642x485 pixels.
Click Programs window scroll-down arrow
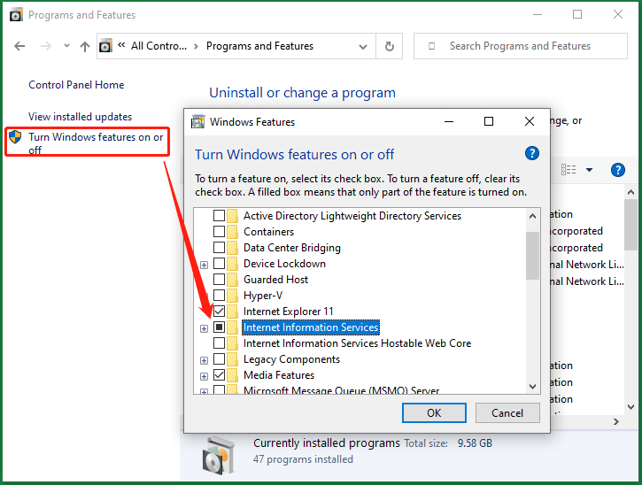tap(630, 407)
